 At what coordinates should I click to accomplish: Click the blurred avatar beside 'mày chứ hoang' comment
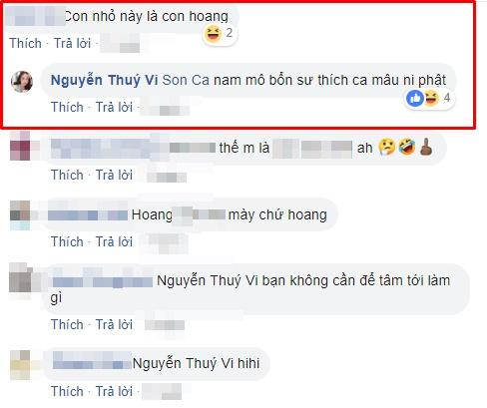point(20,215)
